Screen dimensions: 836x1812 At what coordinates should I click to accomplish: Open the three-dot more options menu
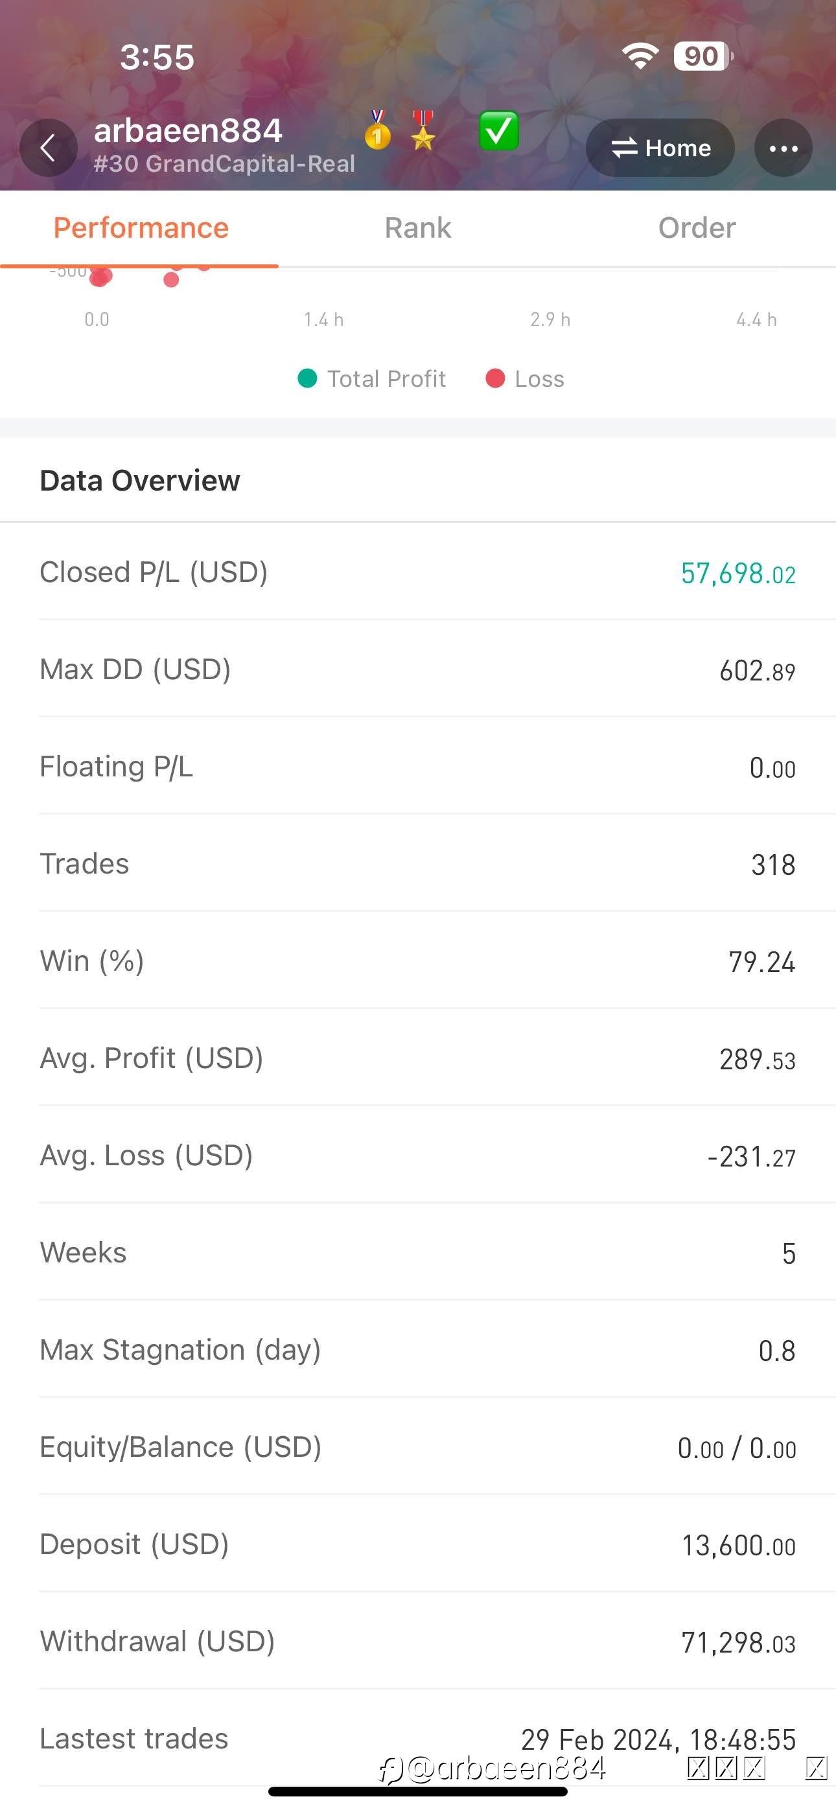click(x=784, y=148)
